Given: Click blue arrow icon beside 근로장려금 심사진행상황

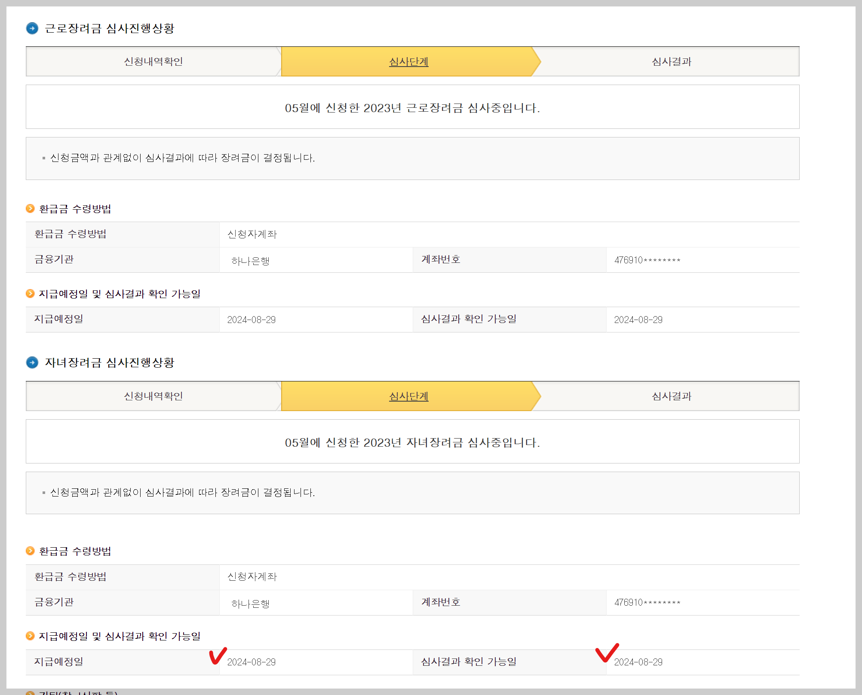Looking at the screenshot, I should [32, 28].
